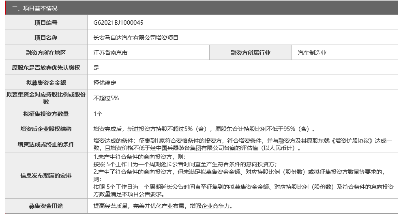Select the value 汽车制造业
This screenshot has width=401, height=214.
(312, 53)
